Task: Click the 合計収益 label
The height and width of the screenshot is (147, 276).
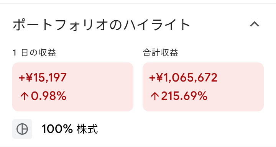Action: tap(160, 52)
